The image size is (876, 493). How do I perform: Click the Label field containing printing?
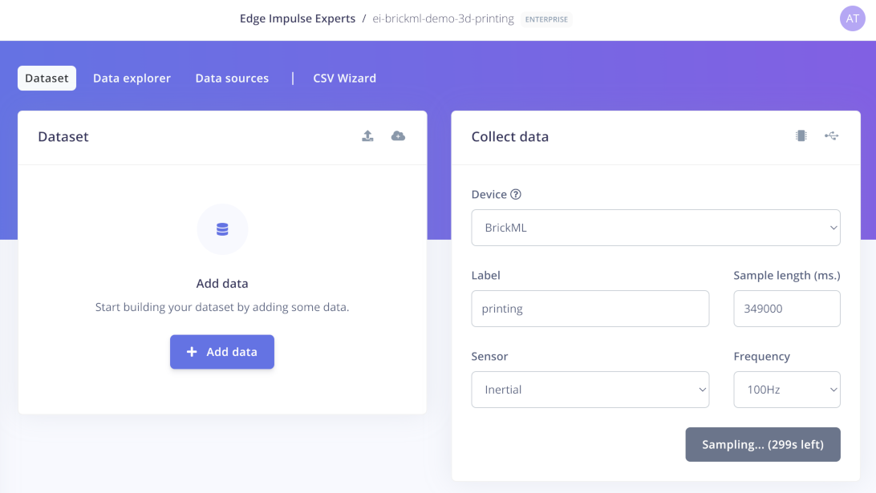tap(590, 309)
